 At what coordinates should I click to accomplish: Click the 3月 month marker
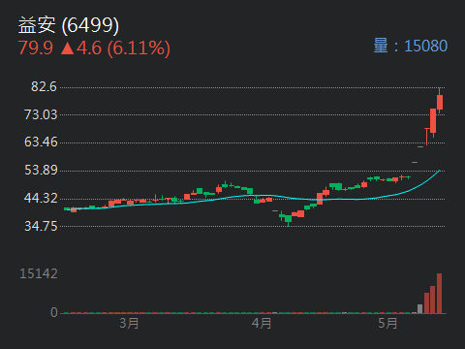(129, 323)
